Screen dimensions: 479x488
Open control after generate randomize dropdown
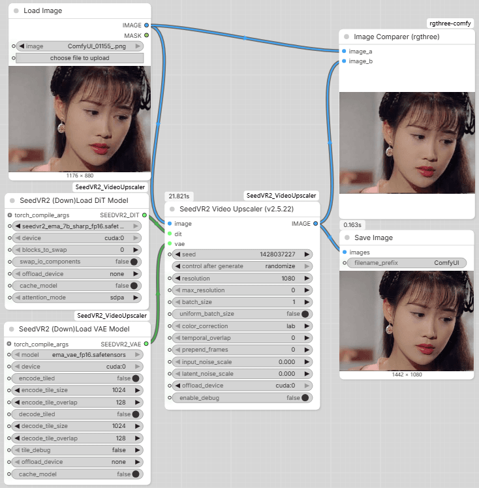[242, 266]
